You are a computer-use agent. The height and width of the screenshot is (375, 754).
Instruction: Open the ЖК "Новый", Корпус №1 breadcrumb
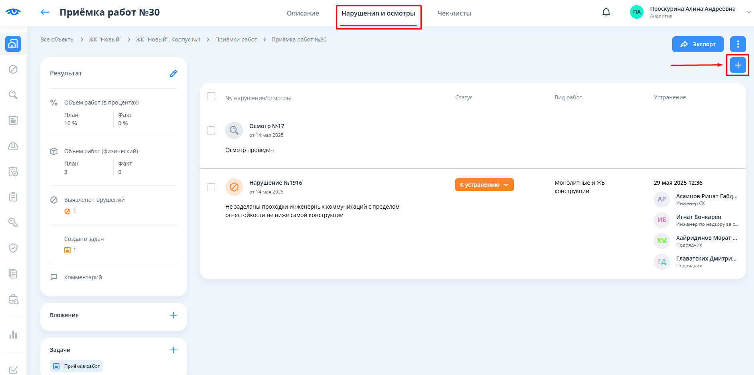pyautogui.click(x=168, y=39)
